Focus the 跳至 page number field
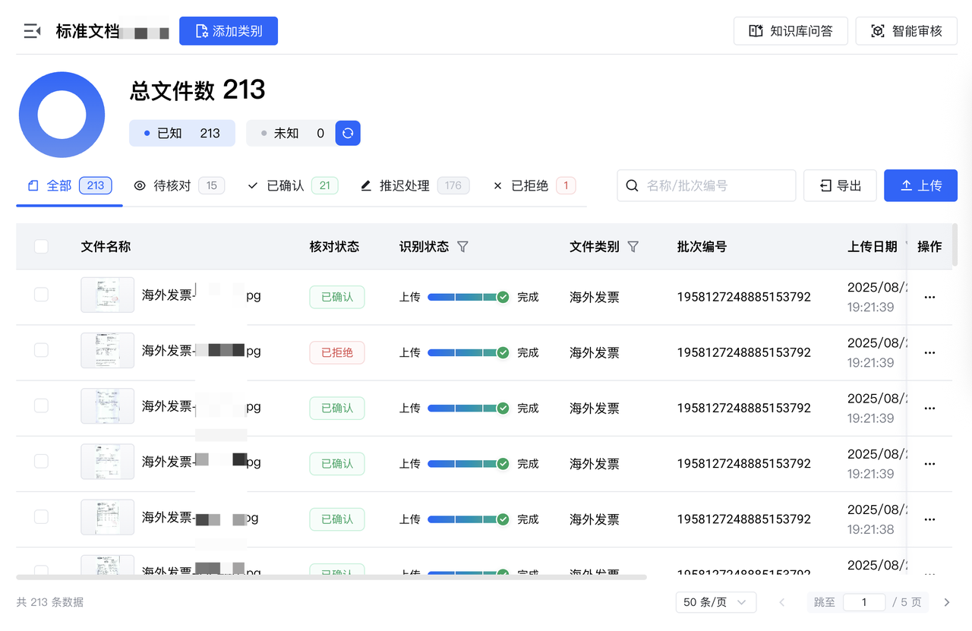Image resolution: width=972 pixels, height=631 pixels. 864,602
